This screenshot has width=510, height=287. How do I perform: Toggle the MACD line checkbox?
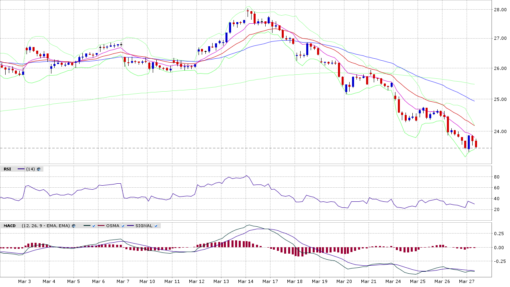click(x=93, y=226)
